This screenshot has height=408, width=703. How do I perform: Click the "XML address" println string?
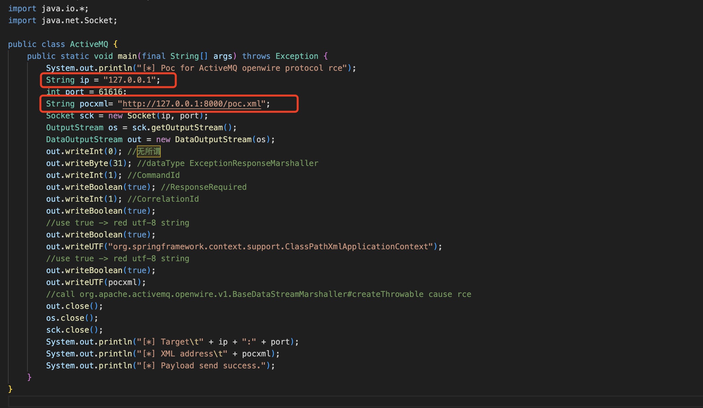pos(185,354)
